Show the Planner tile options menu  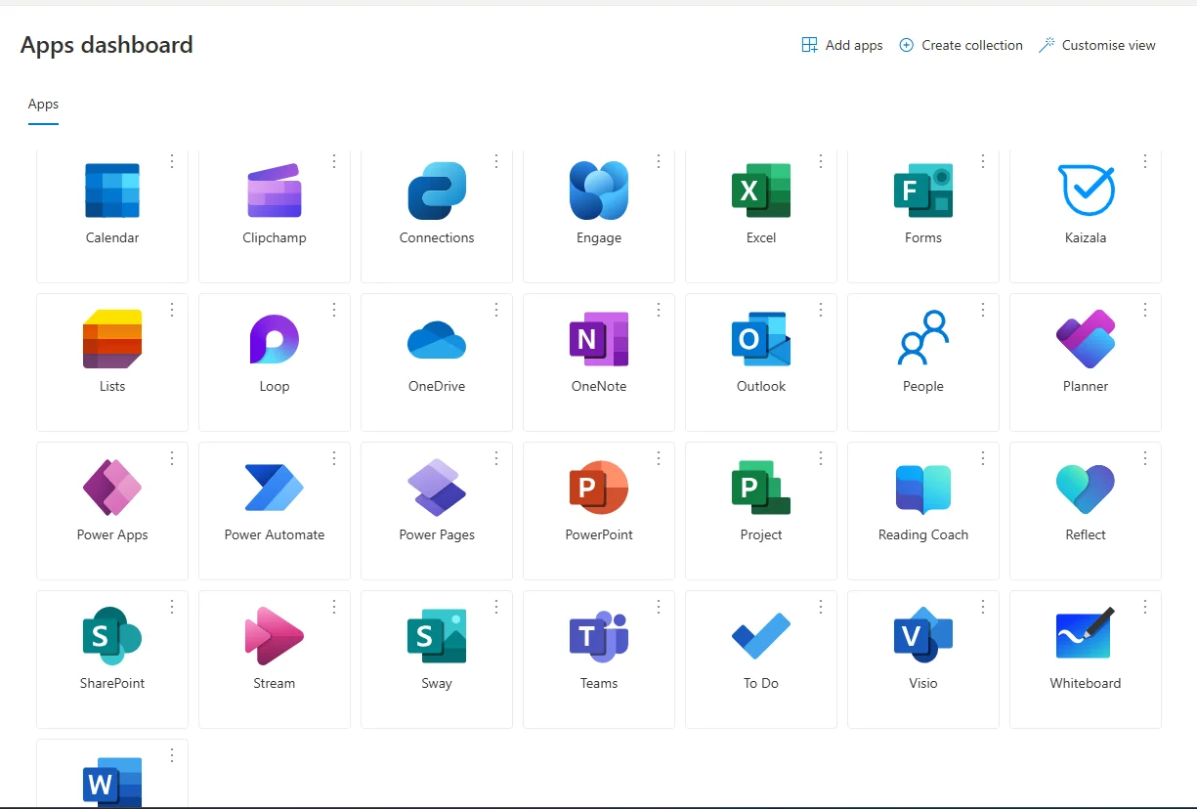(1145, 310)
